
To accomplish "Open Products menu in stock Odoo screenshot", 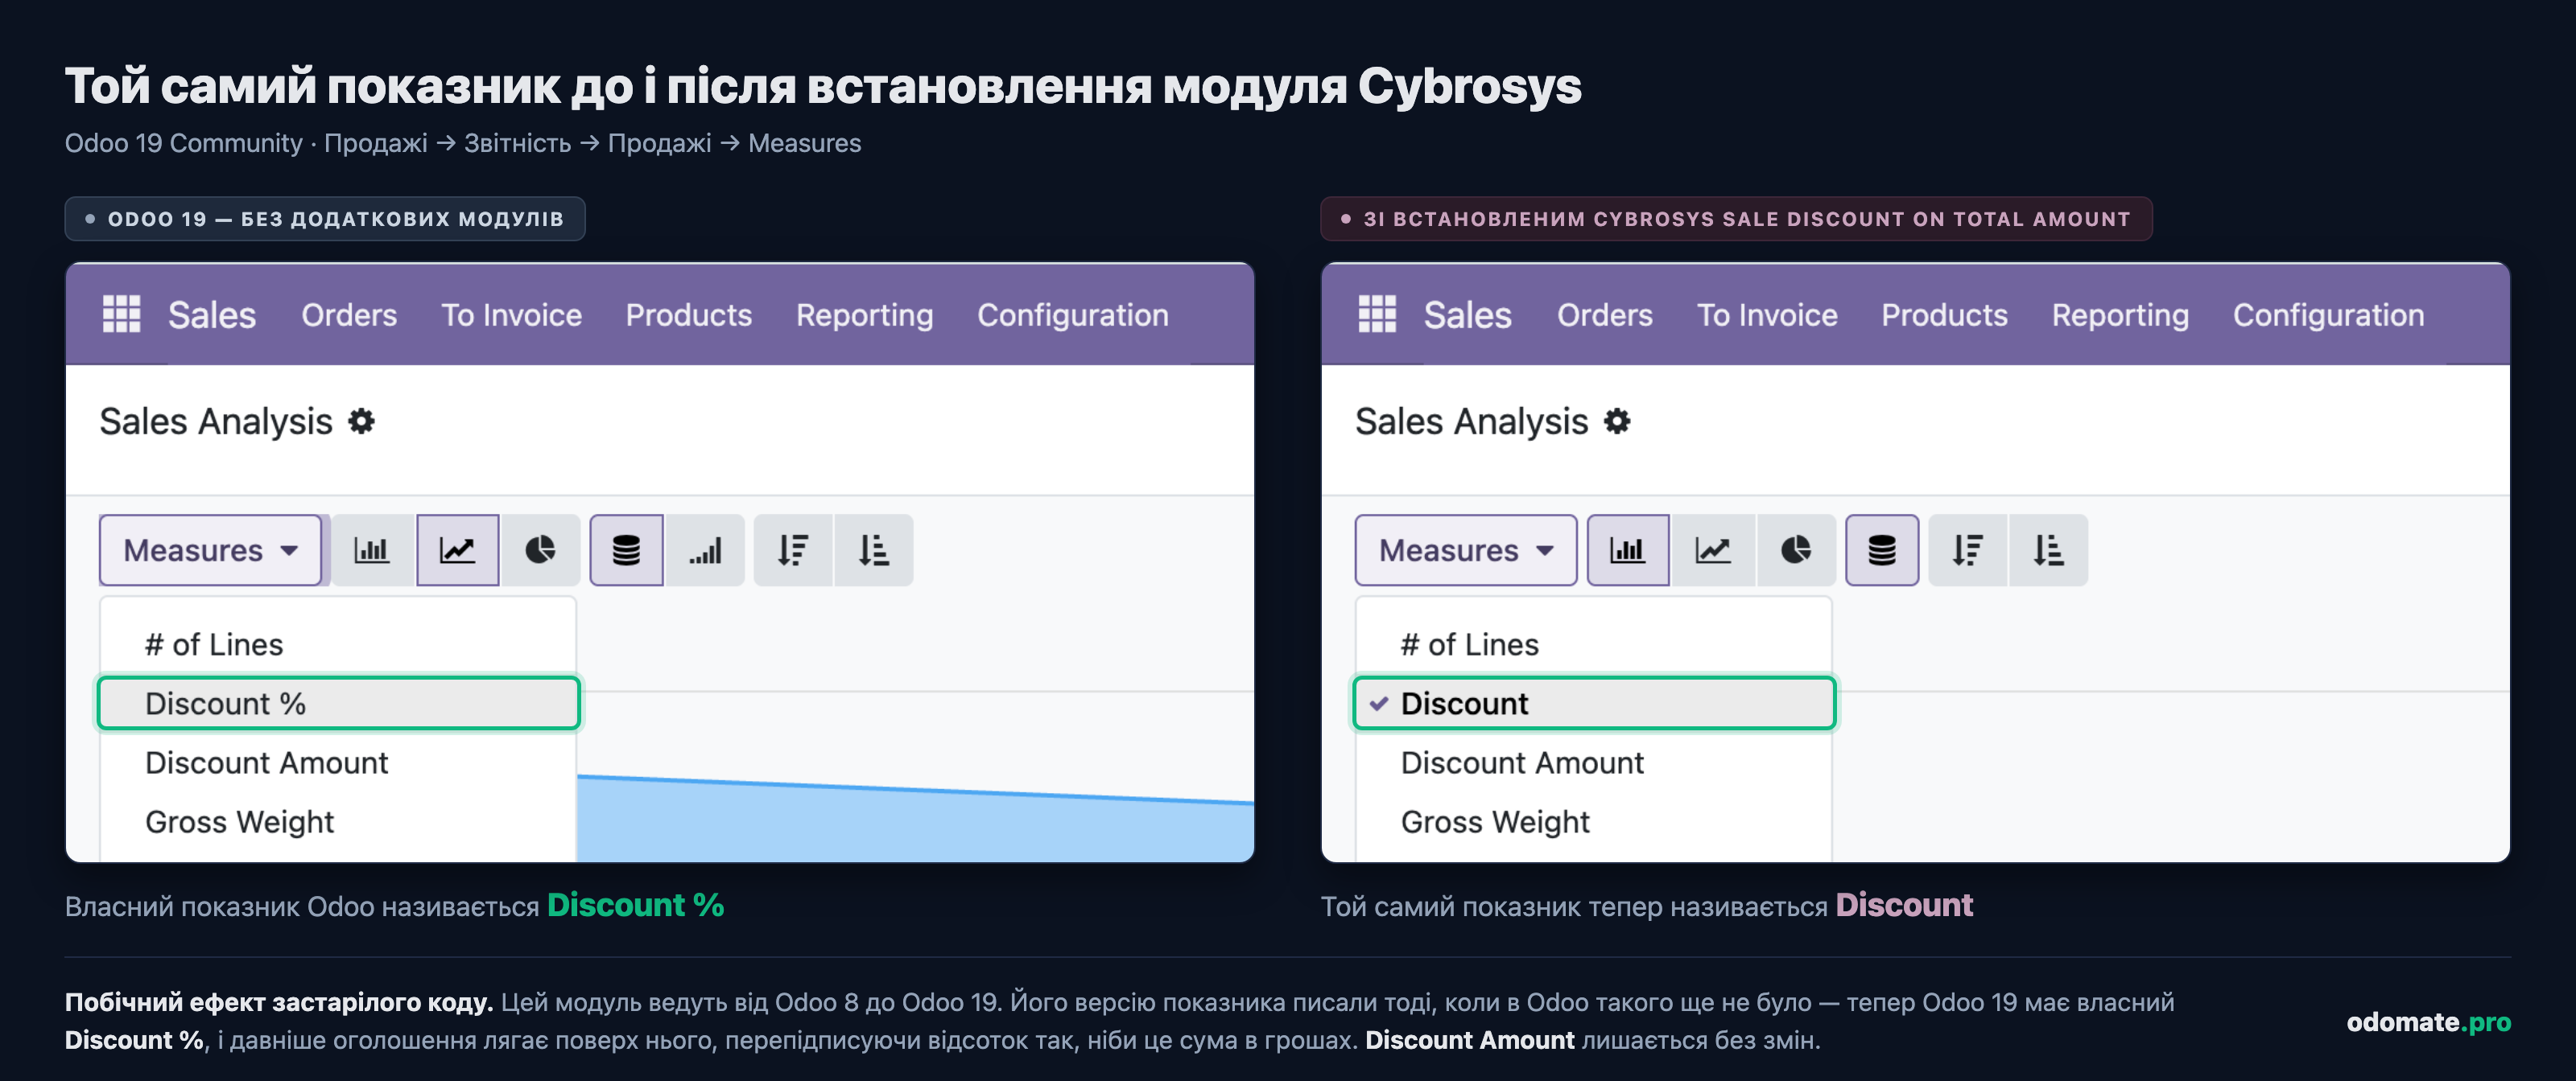I will [689, 316].
